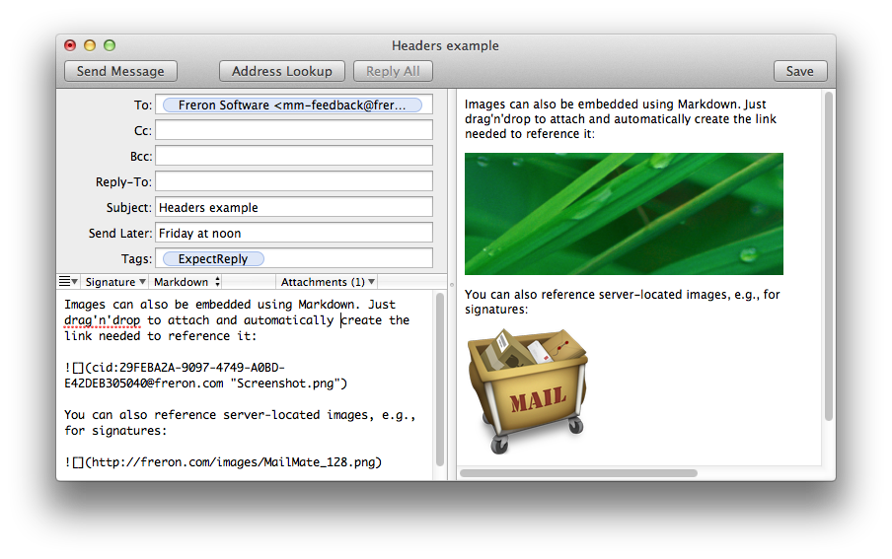
Task: Click the Save button
Action: click(x=799, y=71)
